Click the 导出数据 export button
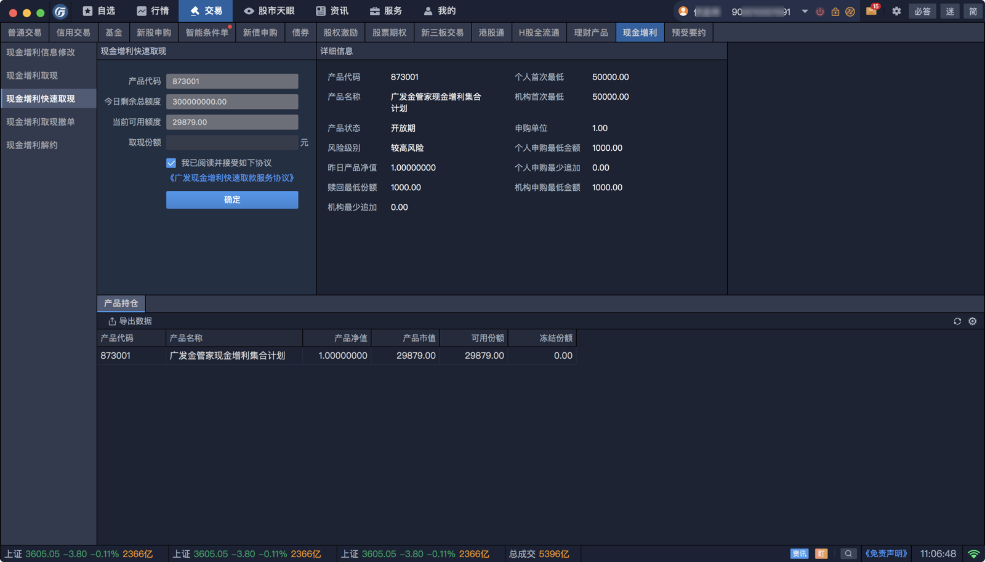 click(130, 321)
